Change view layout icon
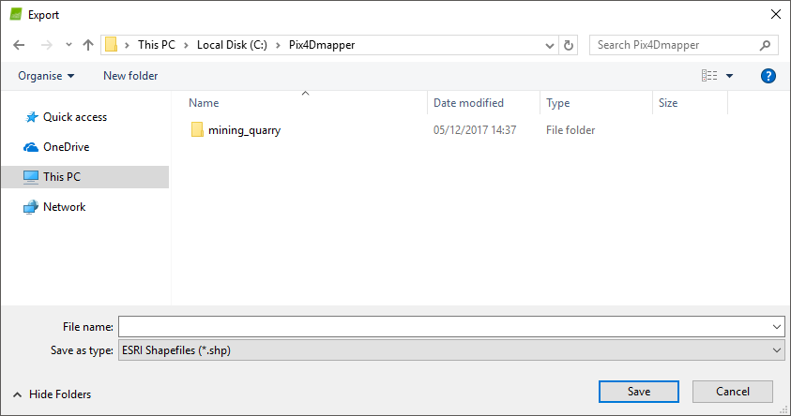Viewport: 791px width, 416px height. 709,76
